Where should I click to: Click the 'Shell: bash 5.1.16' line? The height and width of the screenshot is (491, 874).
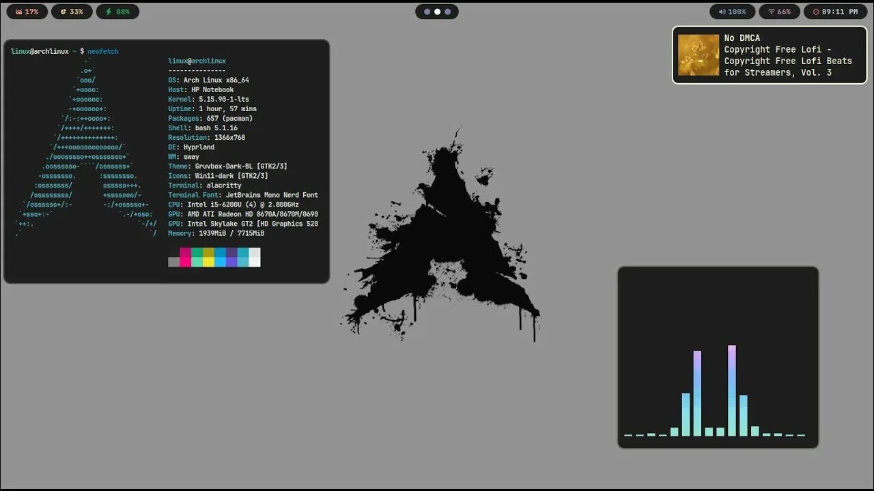click(x=203, y=128)
